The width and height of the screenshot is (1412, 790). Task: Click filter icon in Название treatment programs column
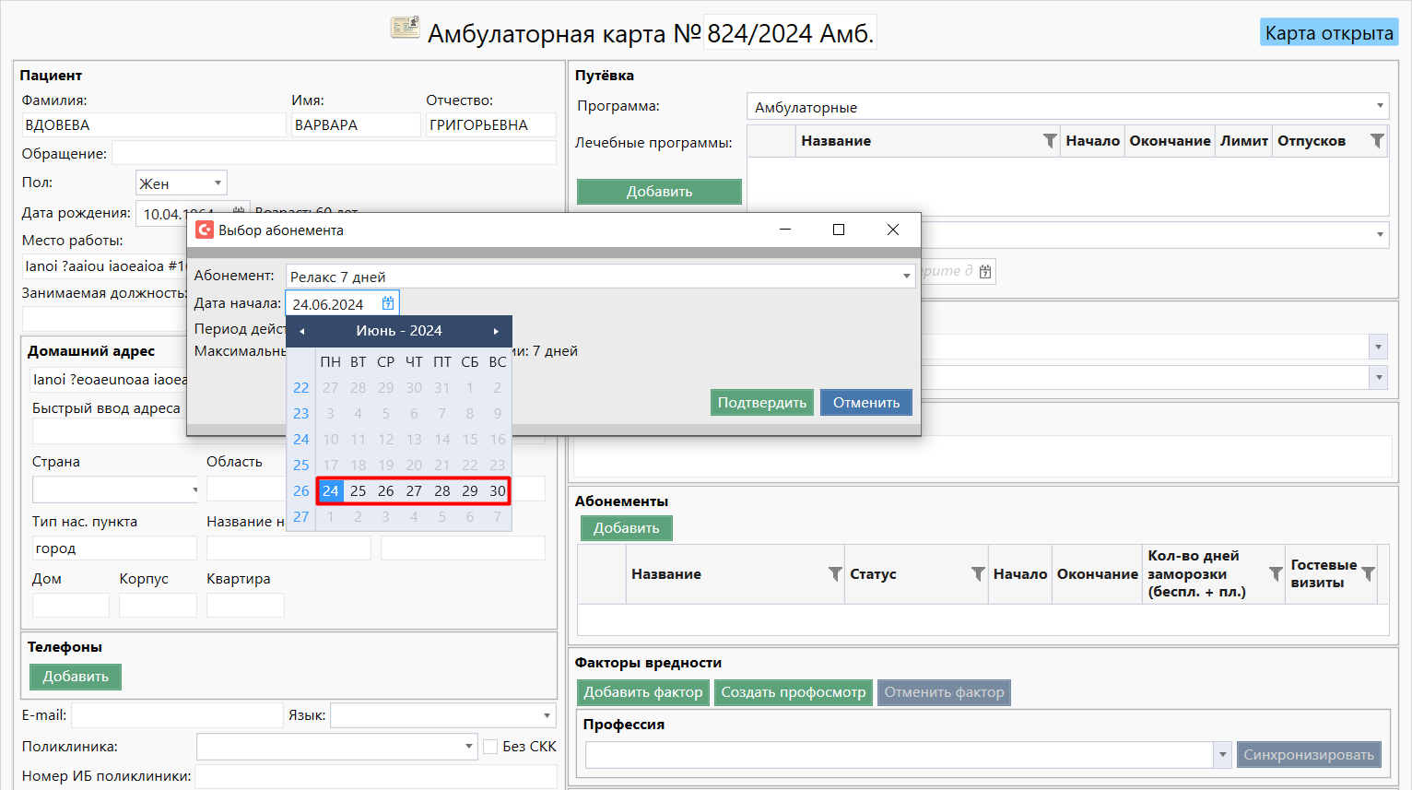[1049, 141]
